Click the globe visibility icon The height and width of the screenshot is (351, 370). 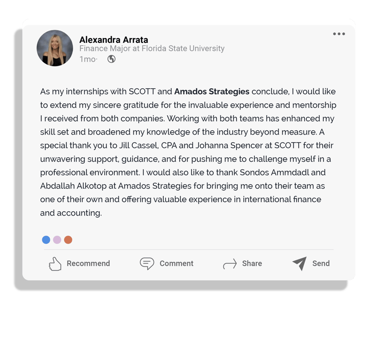[111, 59]
